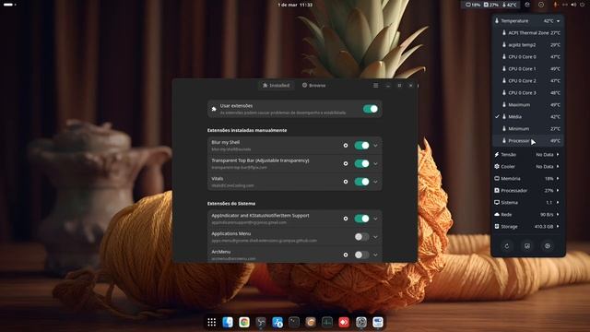The width and height of the screenshot is (590, 332).
Task: Enable the Applications Menu extension
Action: coord(361,237)
